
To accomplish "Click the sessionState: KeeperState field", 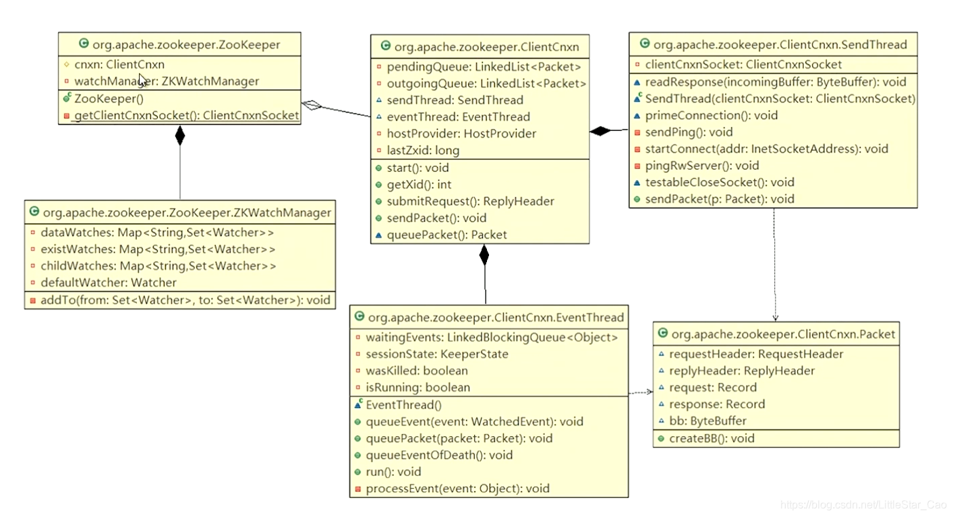I will point(437,355).
